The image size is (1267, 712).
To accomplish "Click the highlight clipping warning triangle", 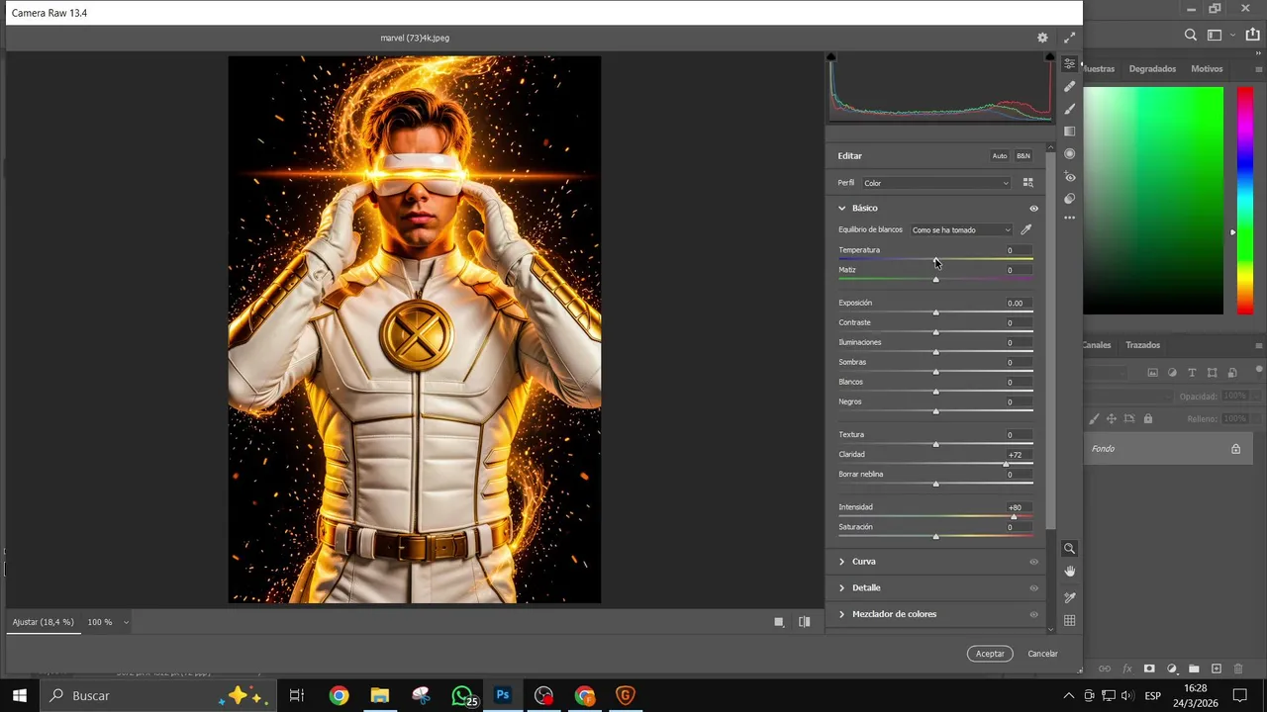I will [1049, 57].
